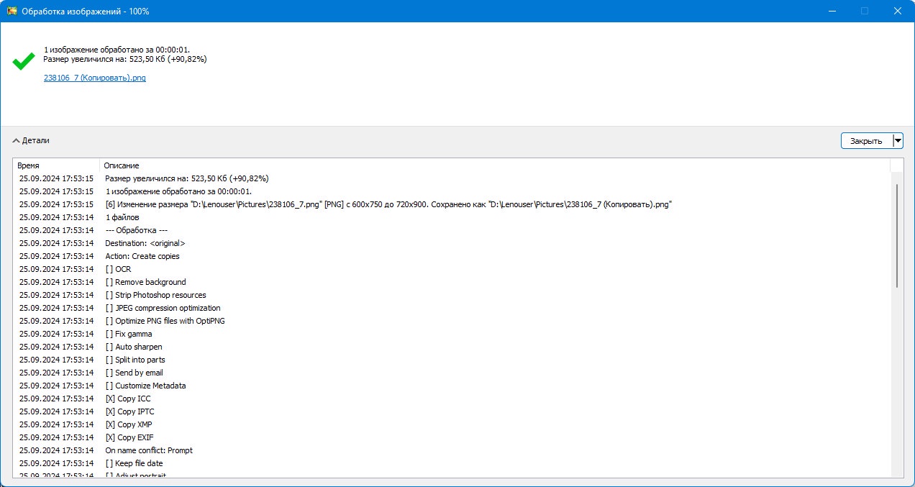This screenshot has width=915, height=487.
Task: Open the 238106_7 (Копировать).png link
Action: (95, 78)
